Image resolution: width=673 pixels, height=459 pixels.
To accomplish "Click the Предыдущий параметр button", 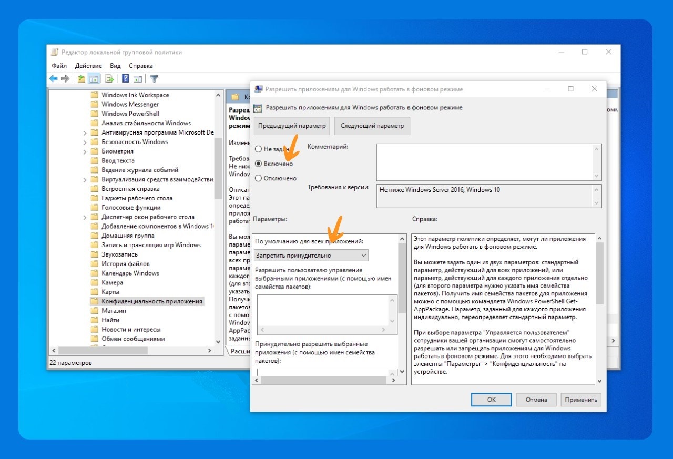I will pyautogui.click(x=292, y=126).
